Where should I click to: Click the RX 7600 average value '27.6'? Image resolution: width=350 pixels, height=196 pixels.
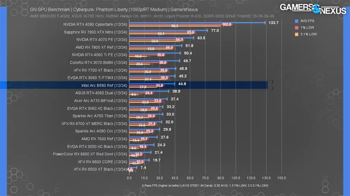(165, 137)
